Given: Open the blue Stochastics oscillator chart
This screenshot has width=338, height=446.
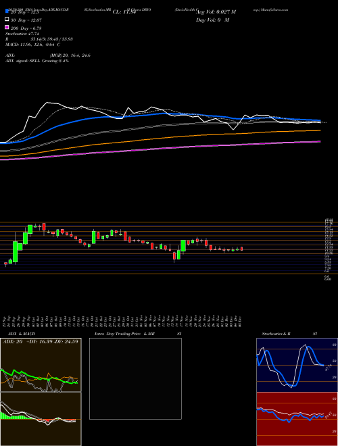Looking at the screenshot, I should (297, 365).
